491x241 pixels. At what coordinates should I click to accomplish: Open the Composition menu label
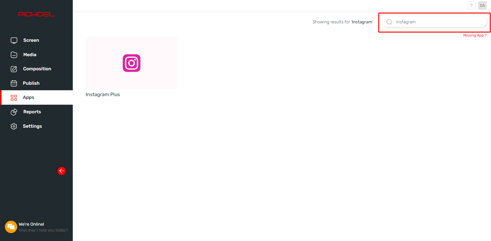pyautogui.click(x=37, y=69)
